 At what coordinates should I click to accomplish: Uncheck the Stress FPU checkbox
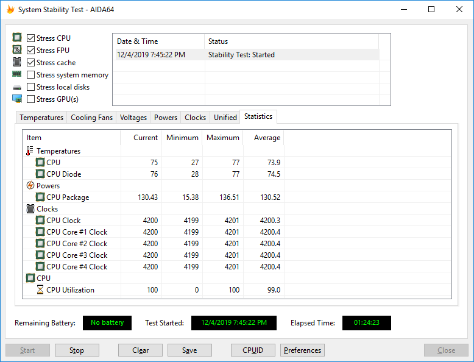pyautogui.click(x=30, y=50)
